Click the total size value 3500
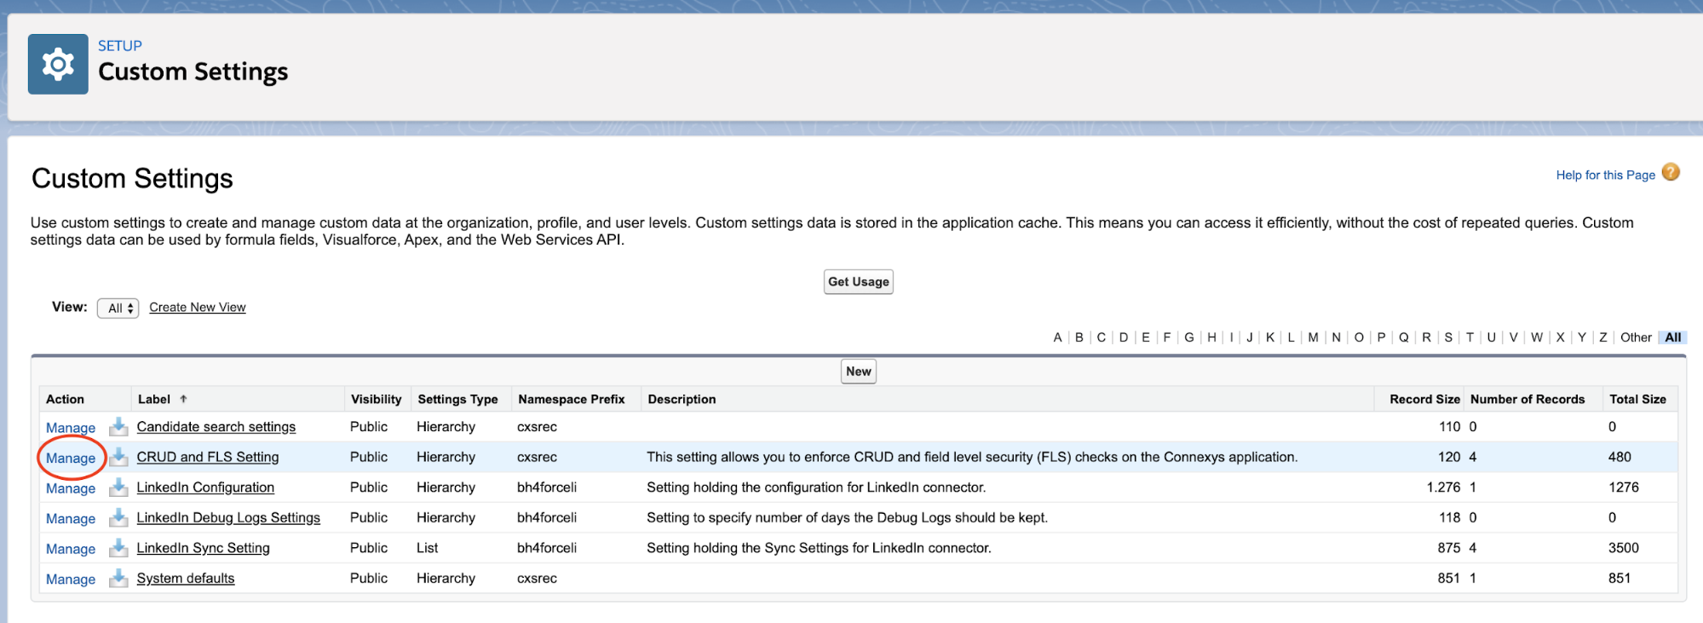Viewport: 1703px width, 623px height. (x=1624, y=548)
